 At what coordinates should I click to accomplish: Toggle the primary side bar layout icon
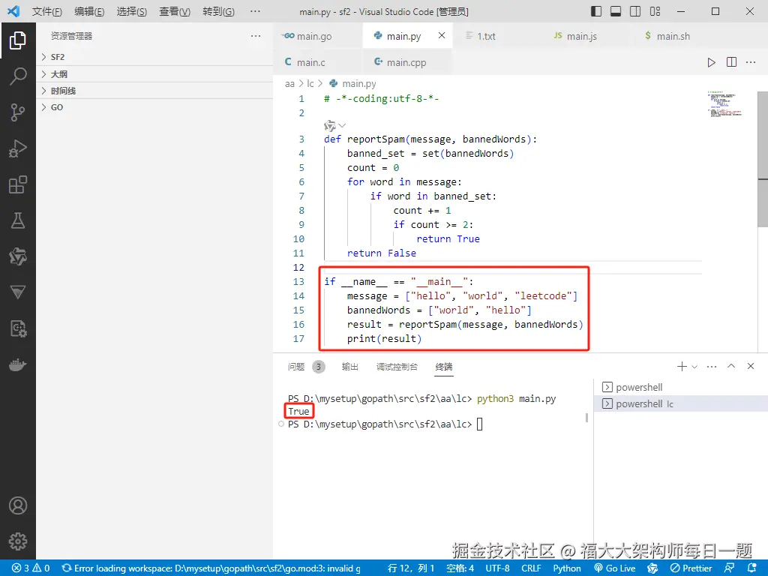click(596, 11)
